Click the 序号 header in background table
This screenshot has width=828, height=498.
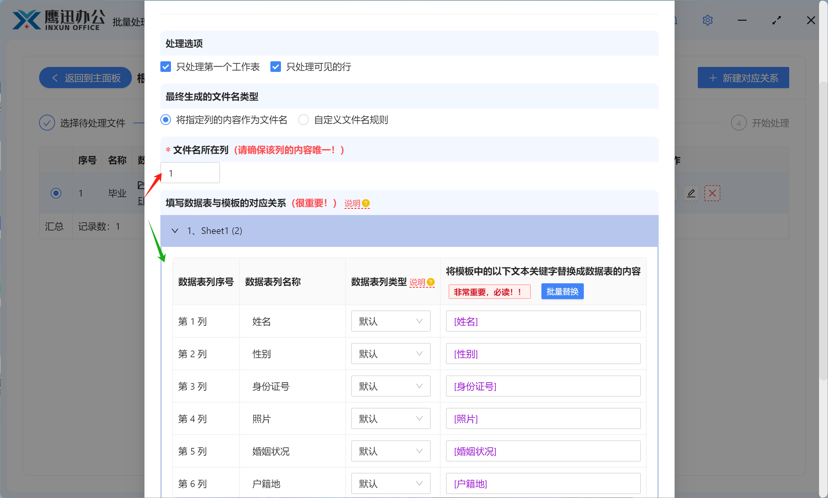click(x=87, y=160)
